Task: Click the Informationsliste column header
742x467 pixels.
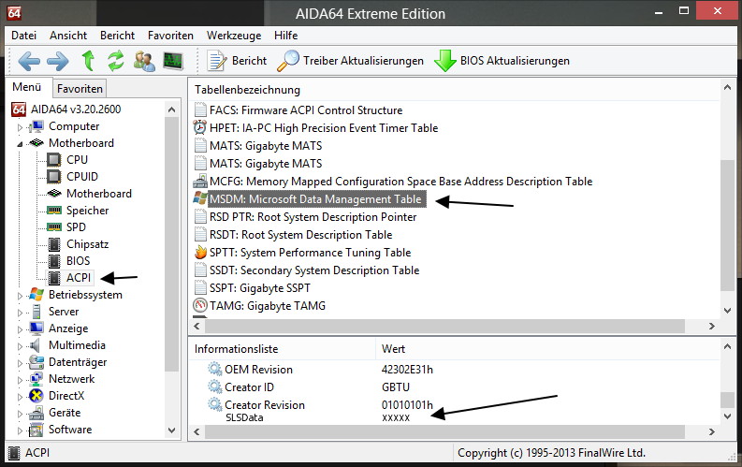Action: (236, 349)
